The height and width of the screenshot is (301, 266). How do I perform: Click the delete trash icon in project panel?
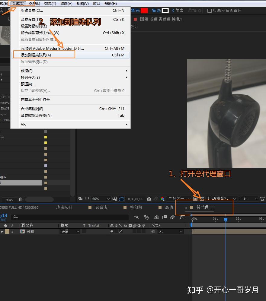click(21, 199)
